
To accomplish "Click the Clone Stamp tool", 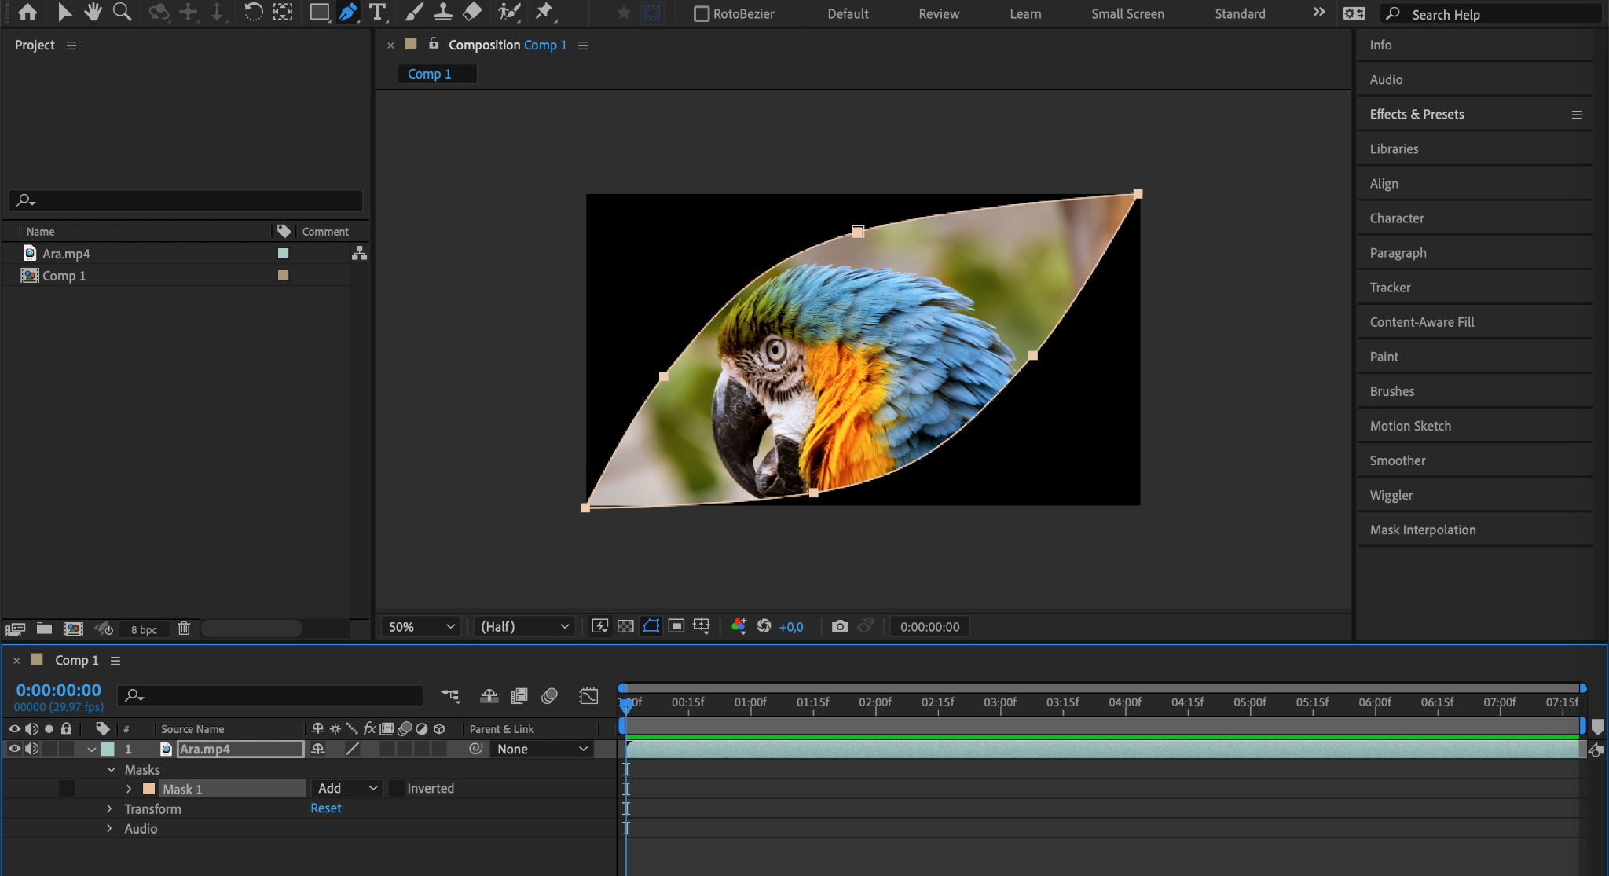I will 443,12.
